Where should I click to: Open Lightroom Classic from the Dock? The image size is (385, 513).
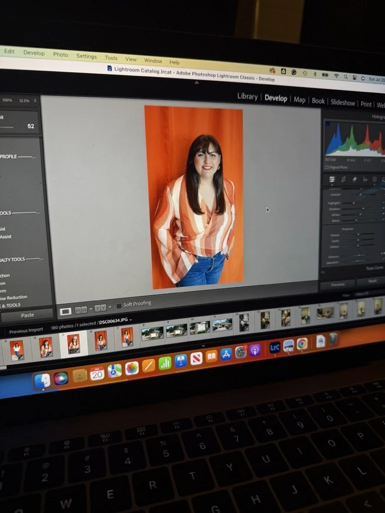(274, 348)
